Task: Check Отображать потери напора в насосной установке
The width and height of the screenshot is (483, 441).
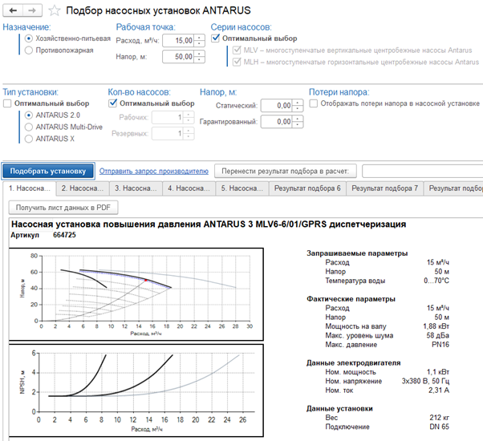Action: click(x=313, y=103)
